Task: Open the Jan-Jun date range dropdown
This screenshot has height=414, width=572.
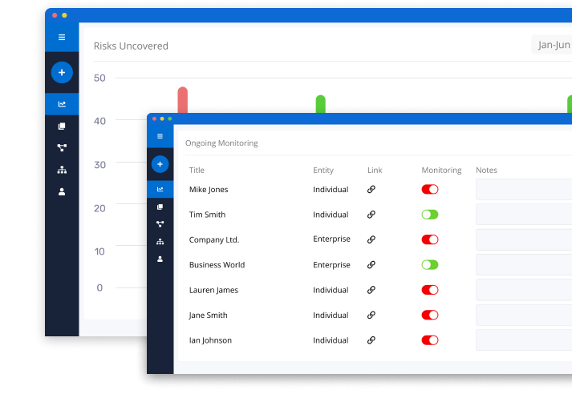Action: 552,45
